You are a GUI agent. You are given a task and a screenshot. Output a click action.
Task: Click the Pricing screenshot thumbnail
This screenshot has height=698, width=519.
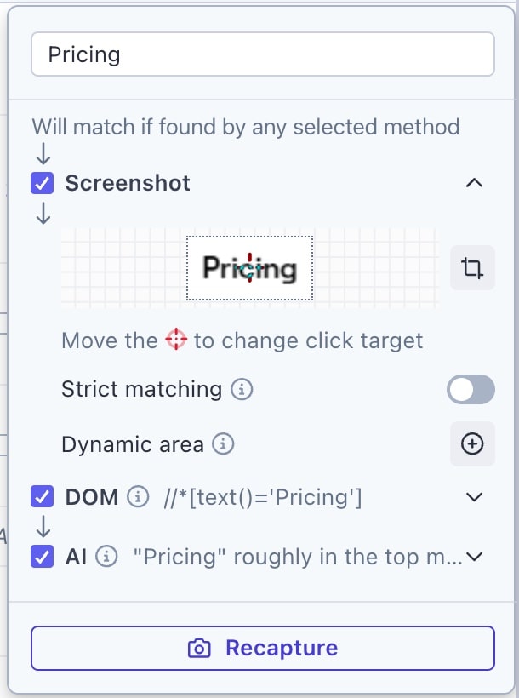[249, 268]
